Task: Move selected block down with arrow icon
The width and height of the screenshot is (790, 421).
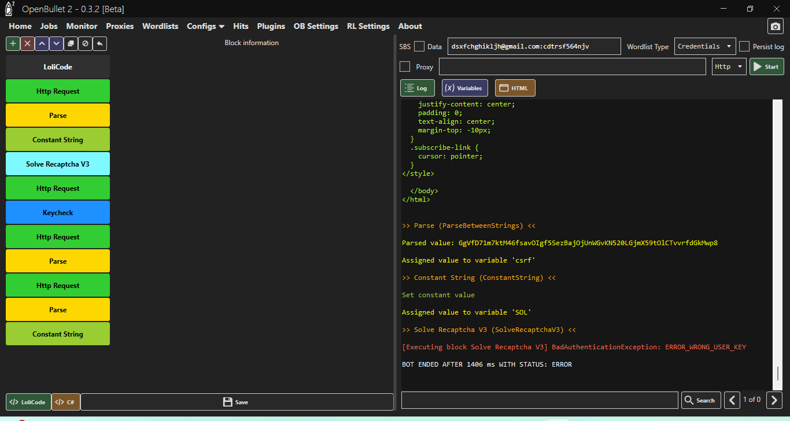Action: 56,43
